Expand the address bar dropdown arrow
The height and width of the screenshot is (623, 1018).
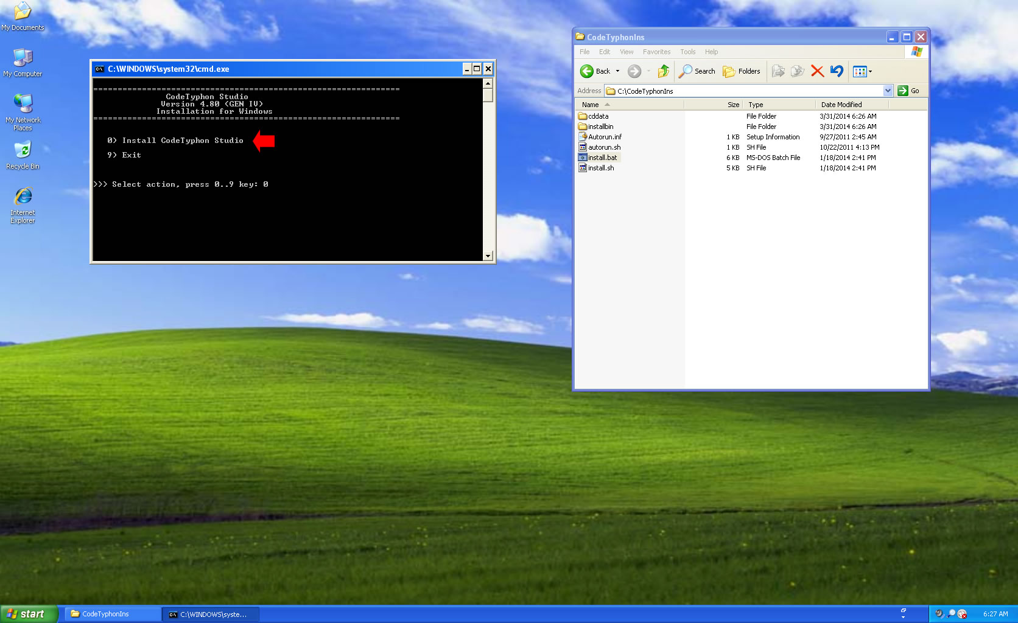click(x=888, y=91)
